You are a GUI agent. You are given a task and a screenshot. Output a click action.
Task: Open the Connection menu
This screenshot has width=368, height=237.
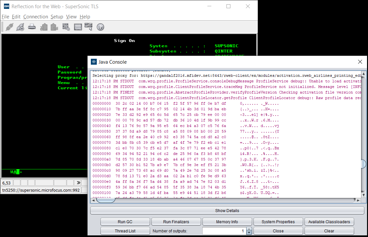(x=36, y=17)
